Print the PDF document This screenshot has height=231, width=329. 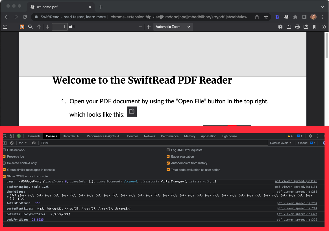click(x=297, y=27)
